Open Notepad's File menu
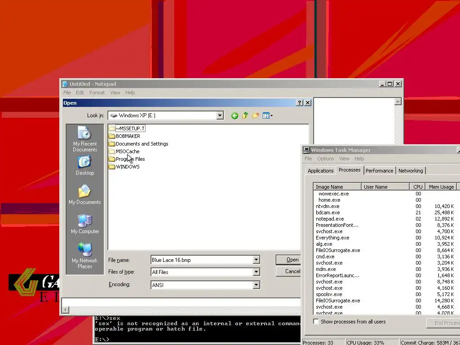 (x=67, y=93)
